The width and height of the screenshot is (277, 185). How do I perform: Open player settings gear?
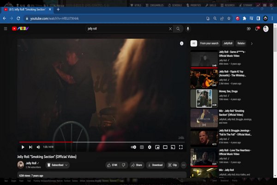pos(150,147)
